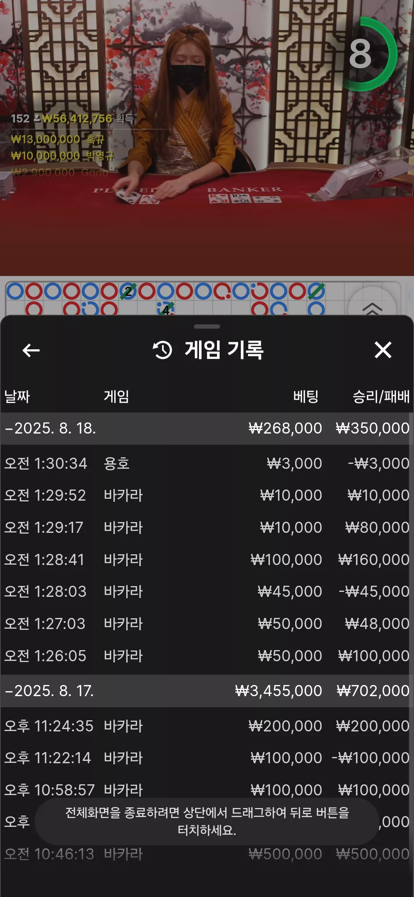This screenshot has width=414, height=897.
Task: Collapse the 2025. 8. 18. date group
Action: 207,428
